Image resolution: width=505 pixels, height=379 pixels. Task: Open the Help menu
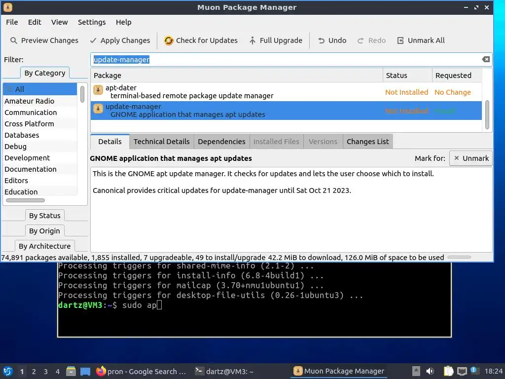point(124,22)
